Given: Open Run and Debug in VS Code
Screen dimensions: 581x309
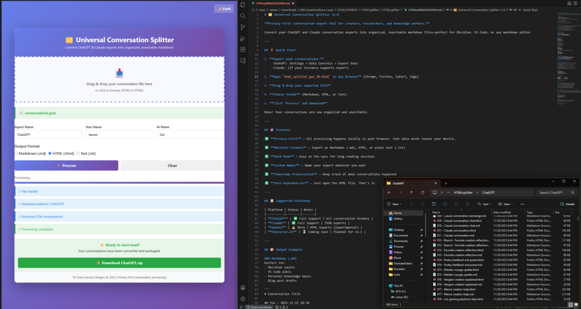Looking at the screenshot, I should (243, 38).
